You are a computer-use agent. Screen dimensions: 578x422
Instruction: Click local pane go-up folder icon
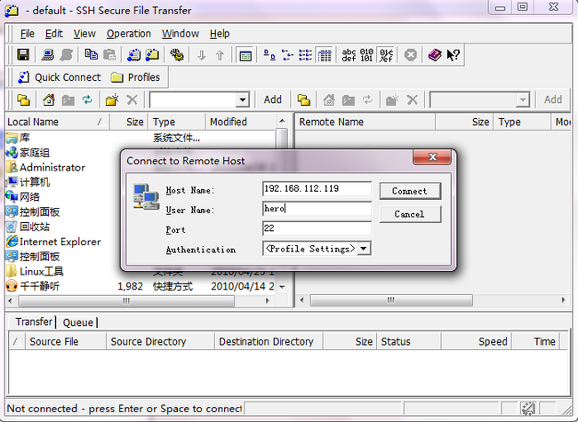(24, 100)
